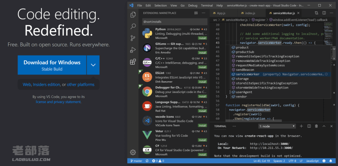
Task: Click the 'src' breadcrumb segment
Action: coord(215,20)
